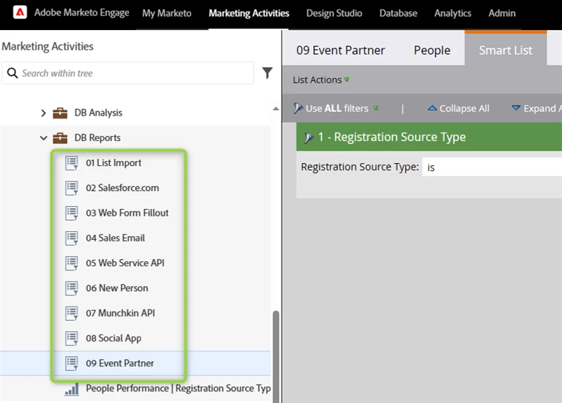Select 01 List Import in tree
Viewport: 562px width, 403px height.
point(113,163)
